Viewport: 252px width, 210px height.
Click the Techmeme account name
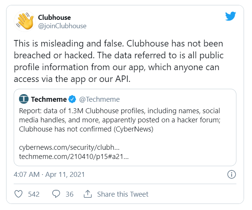[49, 99]
